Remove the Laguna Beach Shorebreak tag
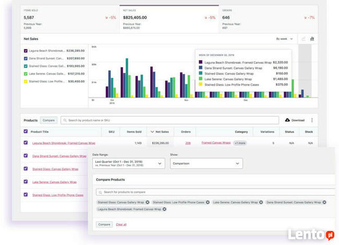339x245 pixels. 164,209
